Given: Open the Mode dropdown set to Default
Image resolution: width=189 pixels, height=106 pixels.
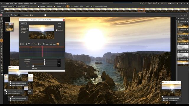Looking at the screenshot, I should [25, 6].
